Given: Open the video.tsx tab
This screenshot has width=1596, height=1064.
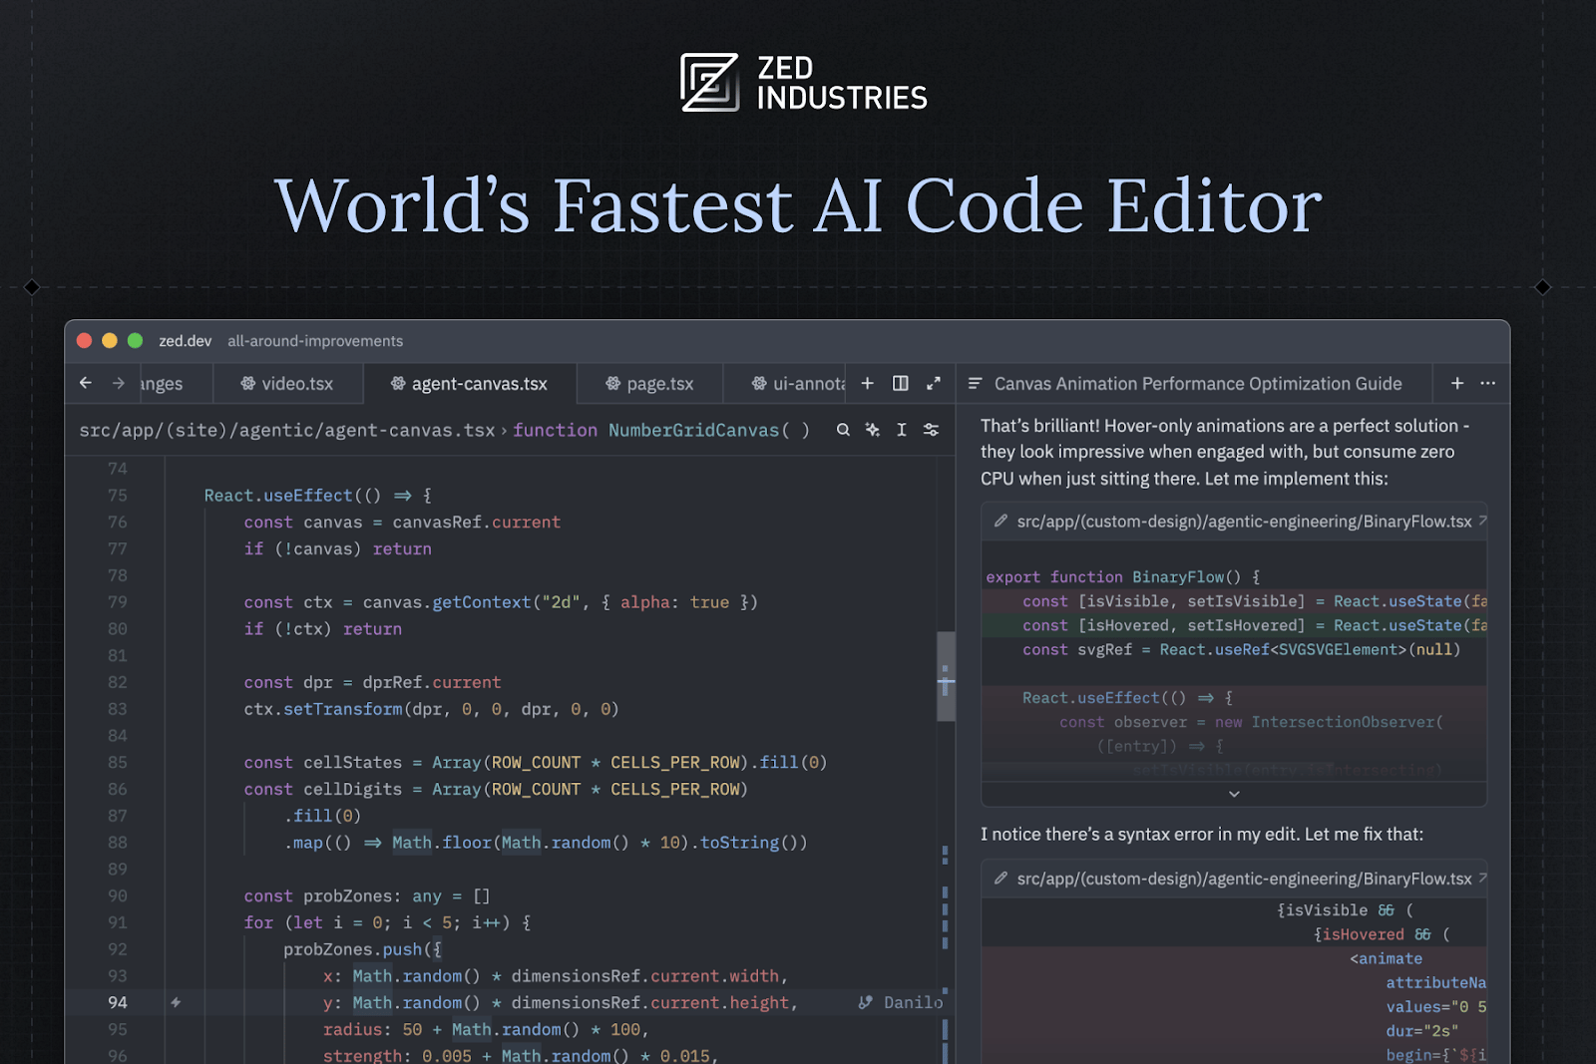Looking at the screenshot, I should tap(287, 384).
